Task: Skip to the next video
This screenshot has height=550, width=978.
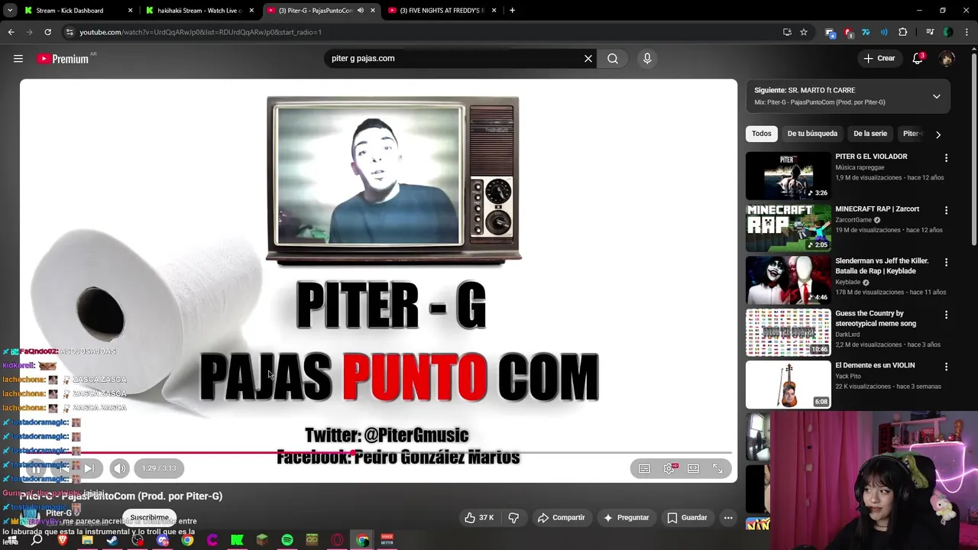Action: click(89, 468)
